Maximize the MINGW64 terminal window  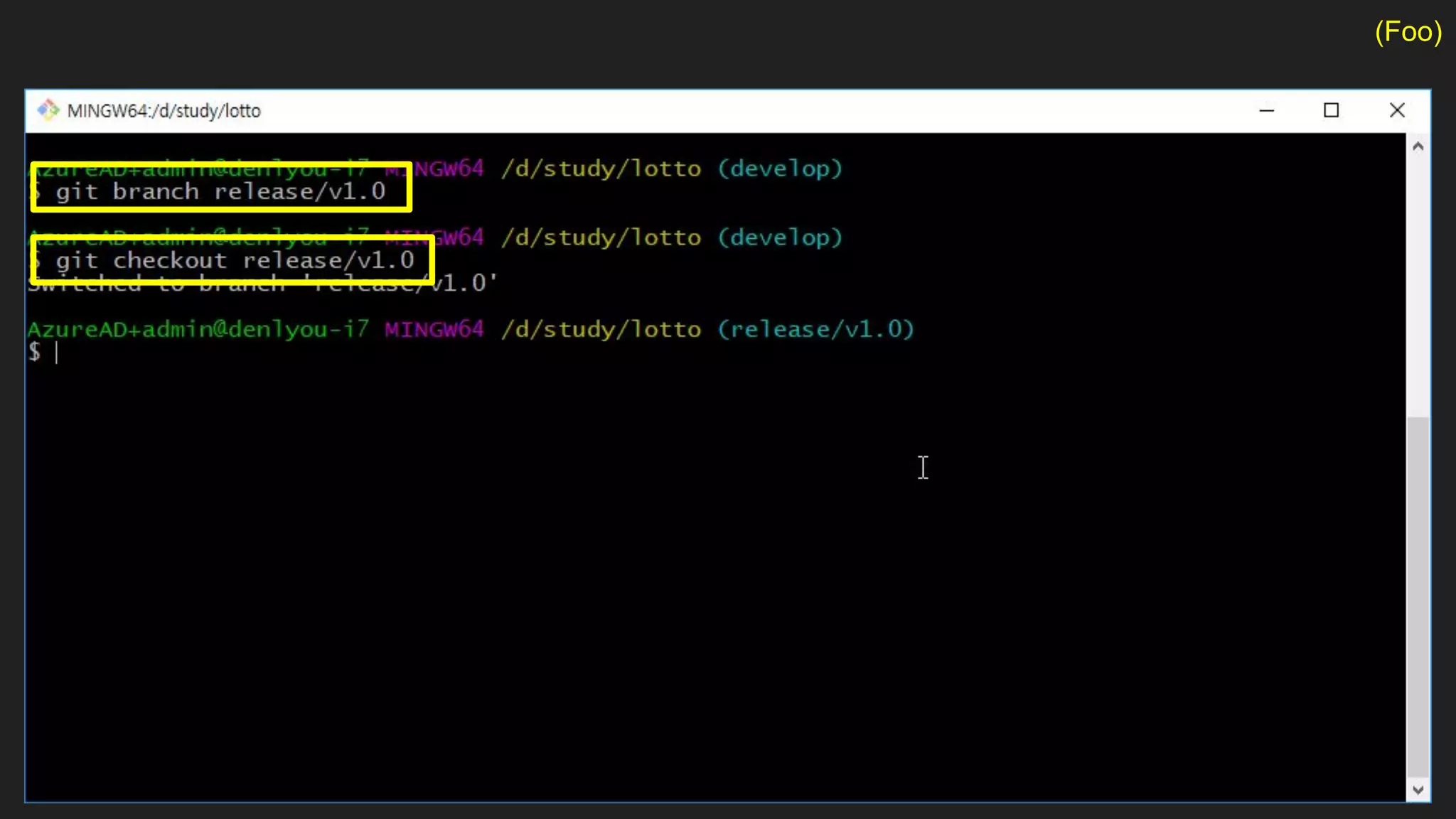[1331, 110]
